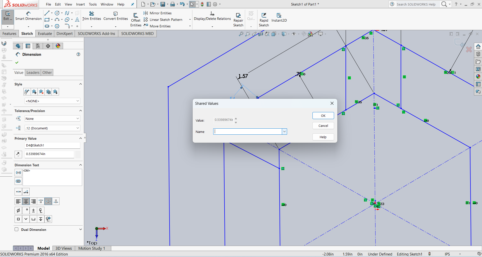The width and height of the screenshot is (482, 257).
Task: Click Reverse Direction button beside primary value
Action: pyautogui.click(x=18, y=154)
